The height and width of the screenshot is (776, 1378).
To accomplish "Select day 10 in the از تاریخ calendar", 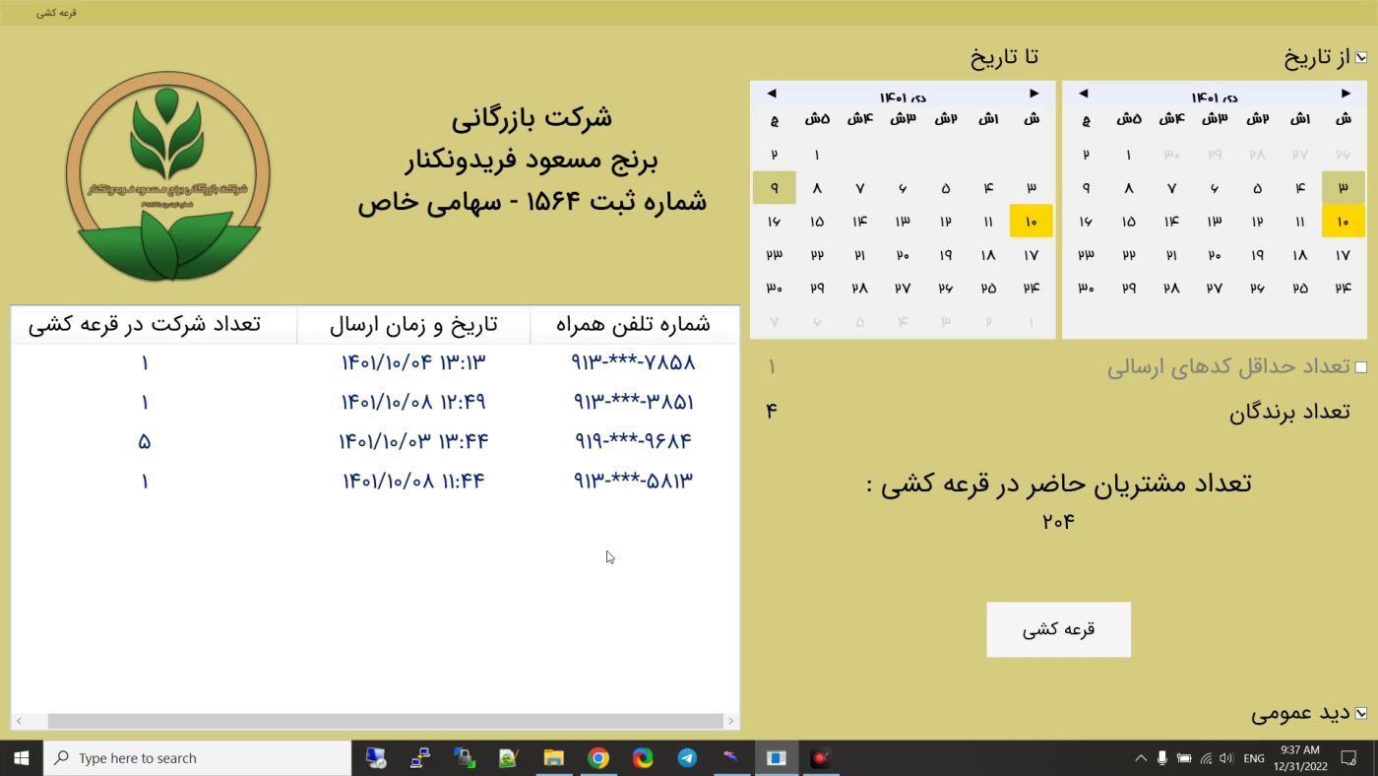I will tap(1343, 222).
